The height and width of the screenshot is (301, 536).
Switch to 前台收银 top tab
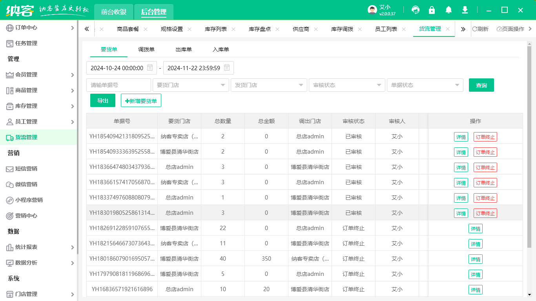click(x=114, y=12)
